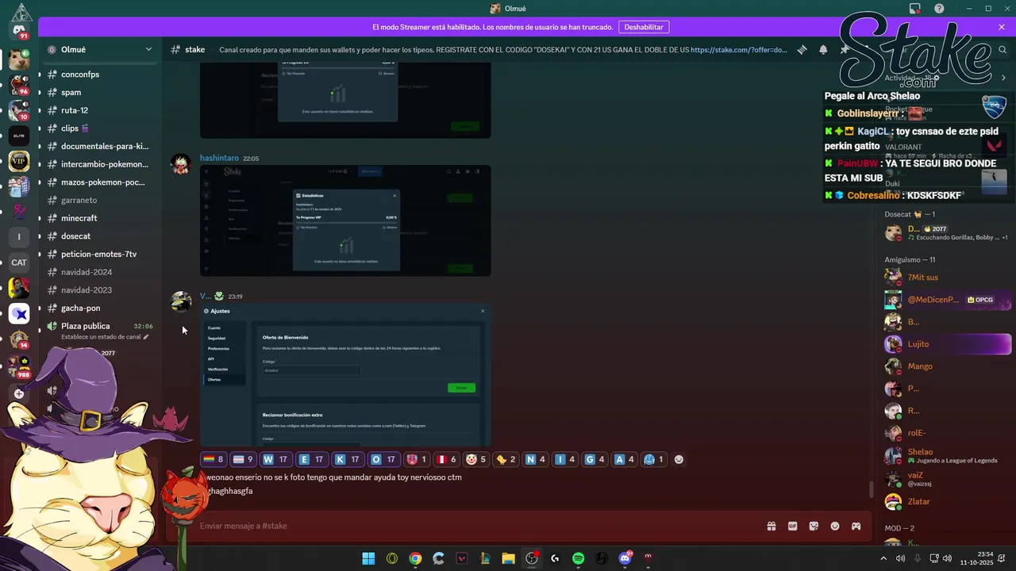Open emoji picker in message bar
This screenshot has height=571, width=1016.
pos(835,526)
